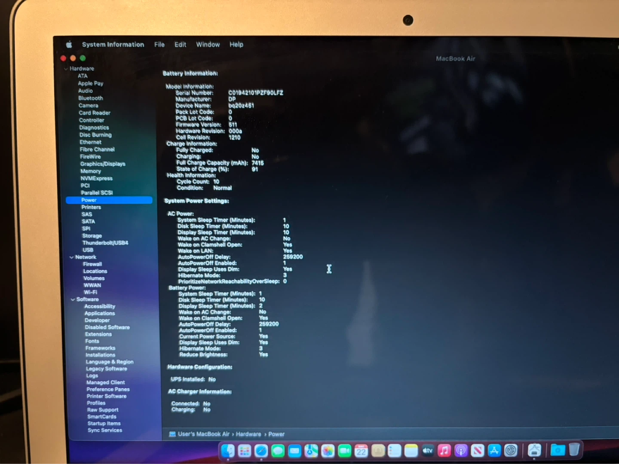This screenshot has width=619, height=464.
Task: Open System Preferences gear in Dock
Action: (511, 451)
